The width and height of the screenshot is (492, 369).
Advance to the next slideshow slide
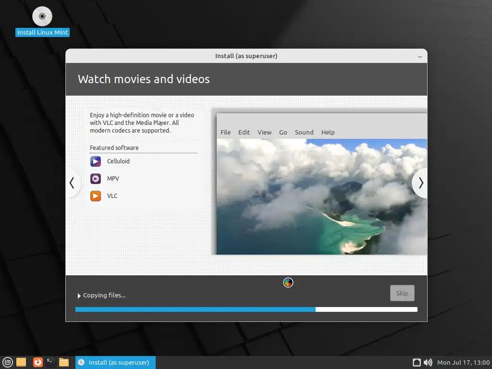click(x=420, y=183)
